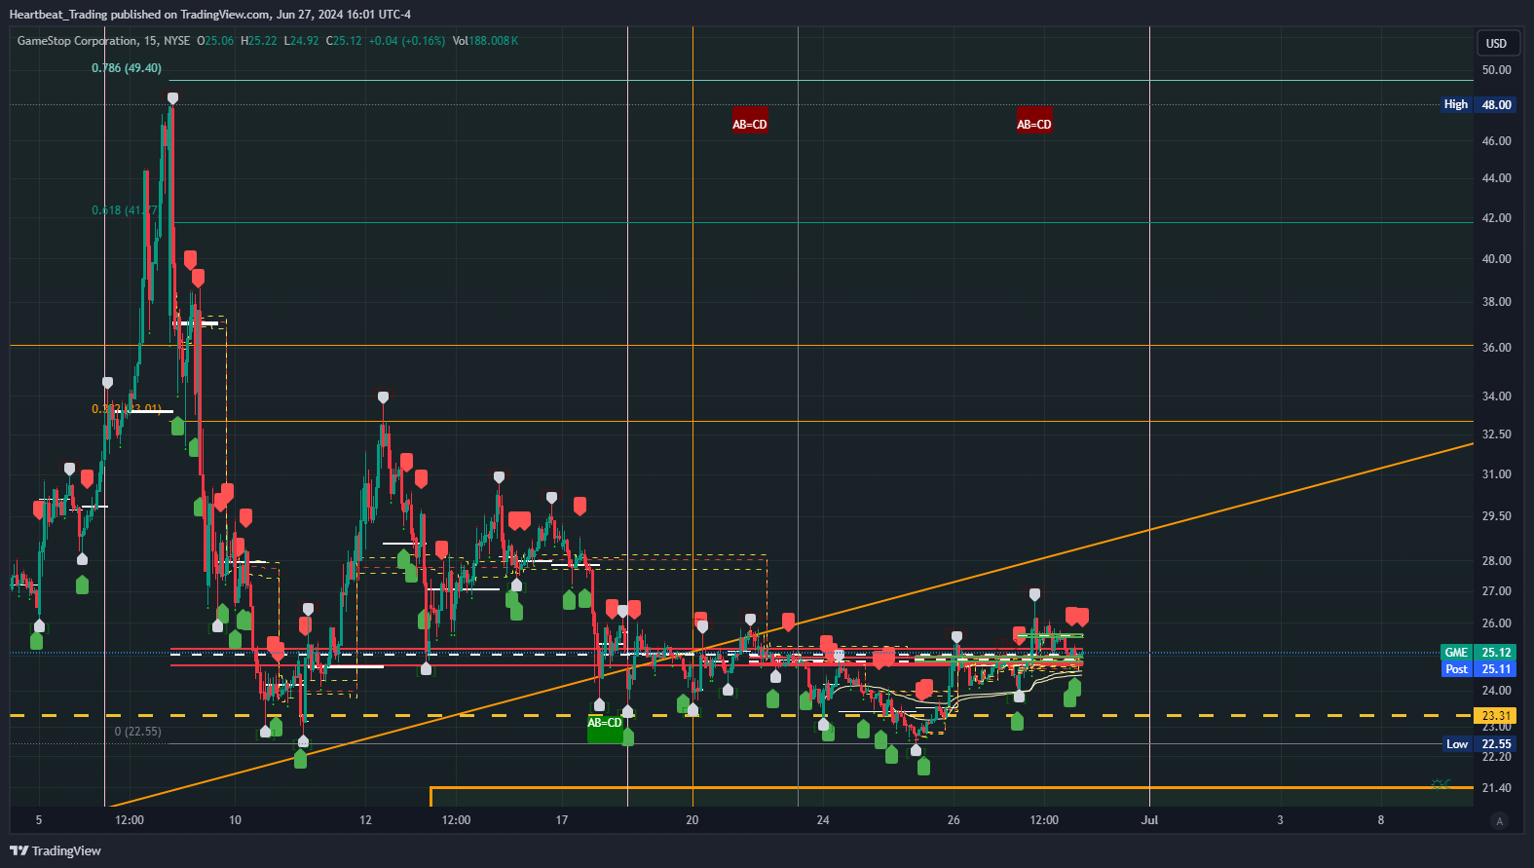1534x868 pixels.
Task: Click the 28.00 price axis label
Action: pos(1496,561)
